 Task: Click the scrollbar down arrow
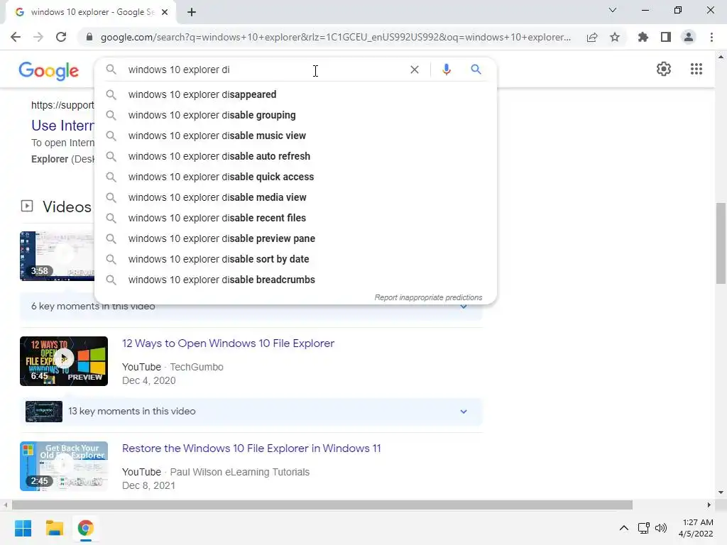tap(721, 492)
